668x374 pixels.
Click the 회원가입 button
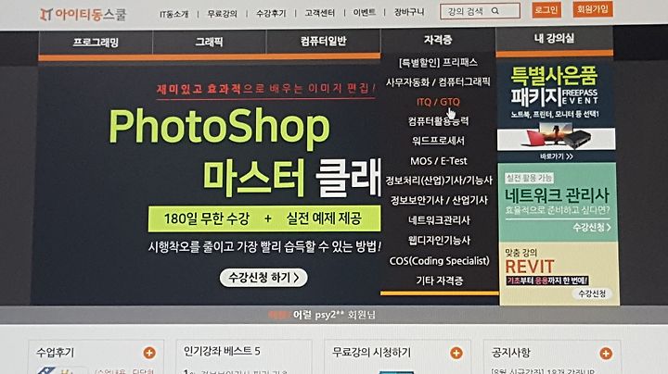593,9
